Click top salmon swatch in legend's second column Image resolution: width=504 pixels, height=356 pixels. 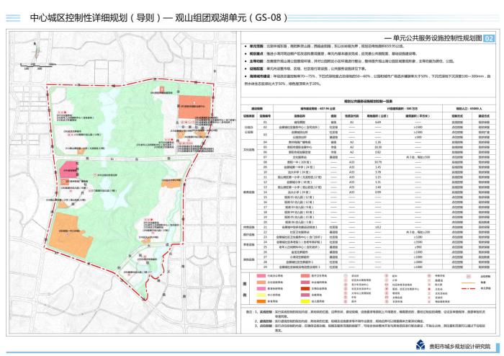tap(305, 276)
